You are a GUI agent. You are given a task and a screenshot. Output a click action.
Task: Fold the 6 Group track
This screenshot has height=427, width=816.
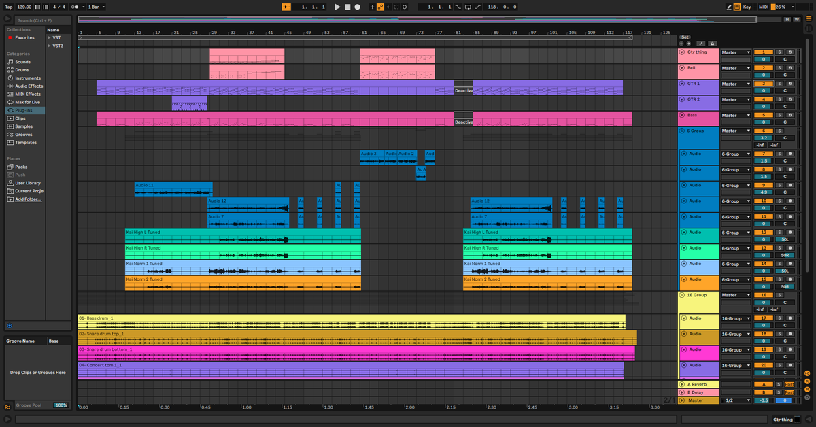coord(682,131)
